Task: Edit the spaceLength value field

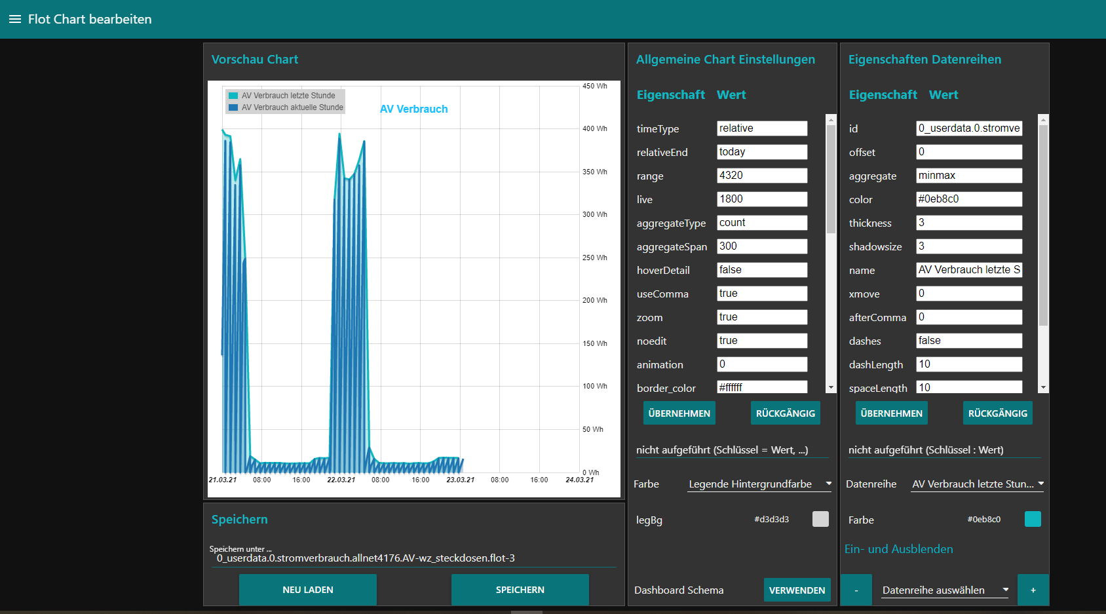Action: (x=969, y=387)
